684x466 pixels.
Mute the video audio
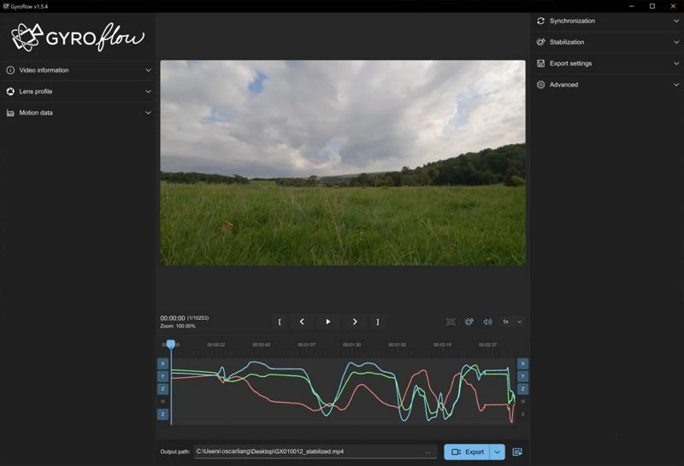pos(487,322)
